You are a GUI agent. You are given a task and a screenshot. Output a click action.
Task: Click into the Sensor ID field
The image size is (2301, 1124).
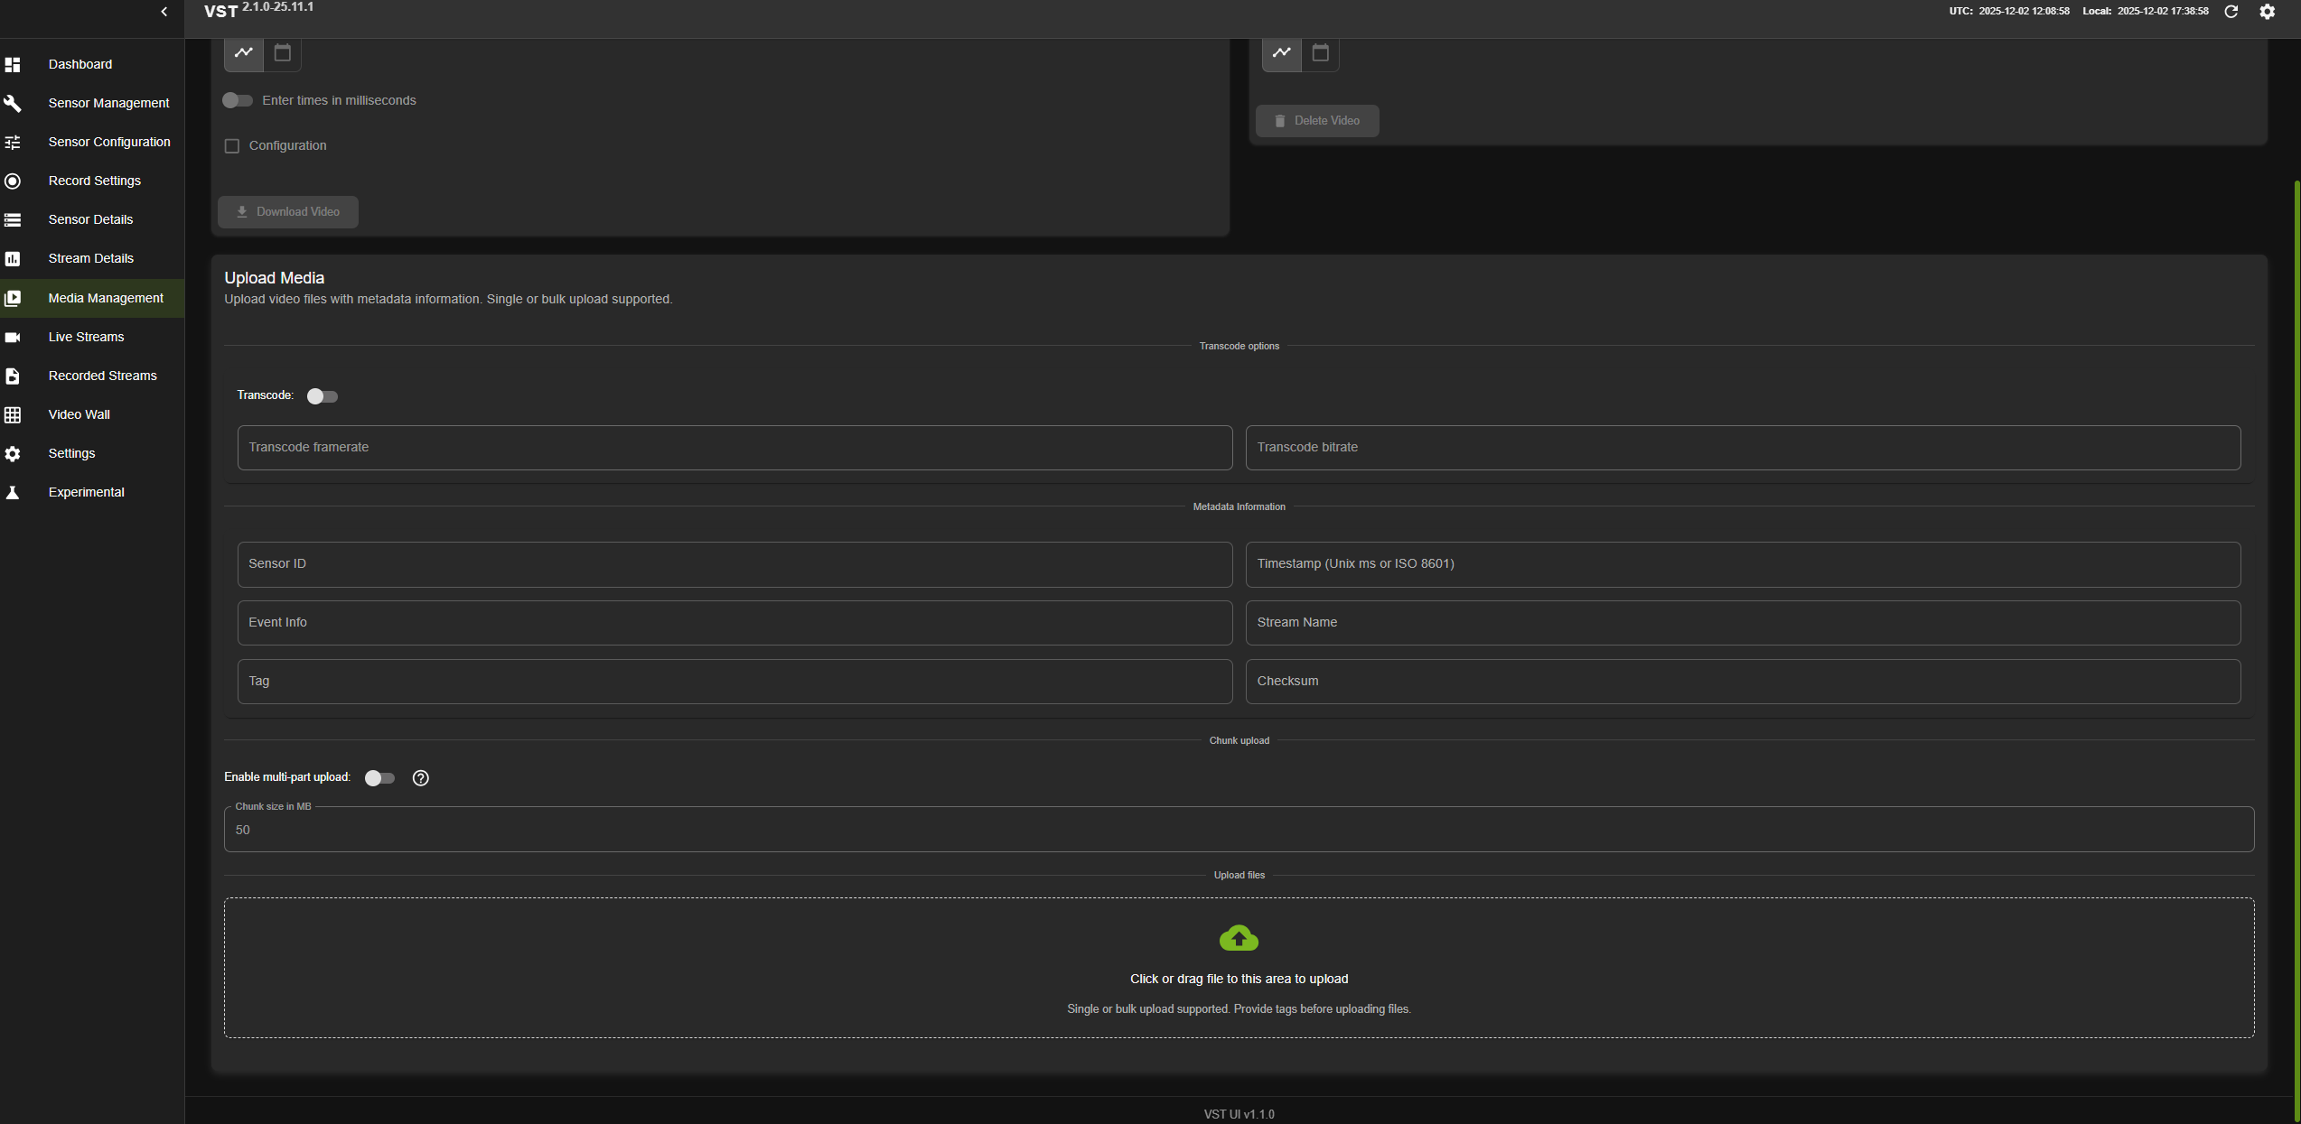pos(734,564)
